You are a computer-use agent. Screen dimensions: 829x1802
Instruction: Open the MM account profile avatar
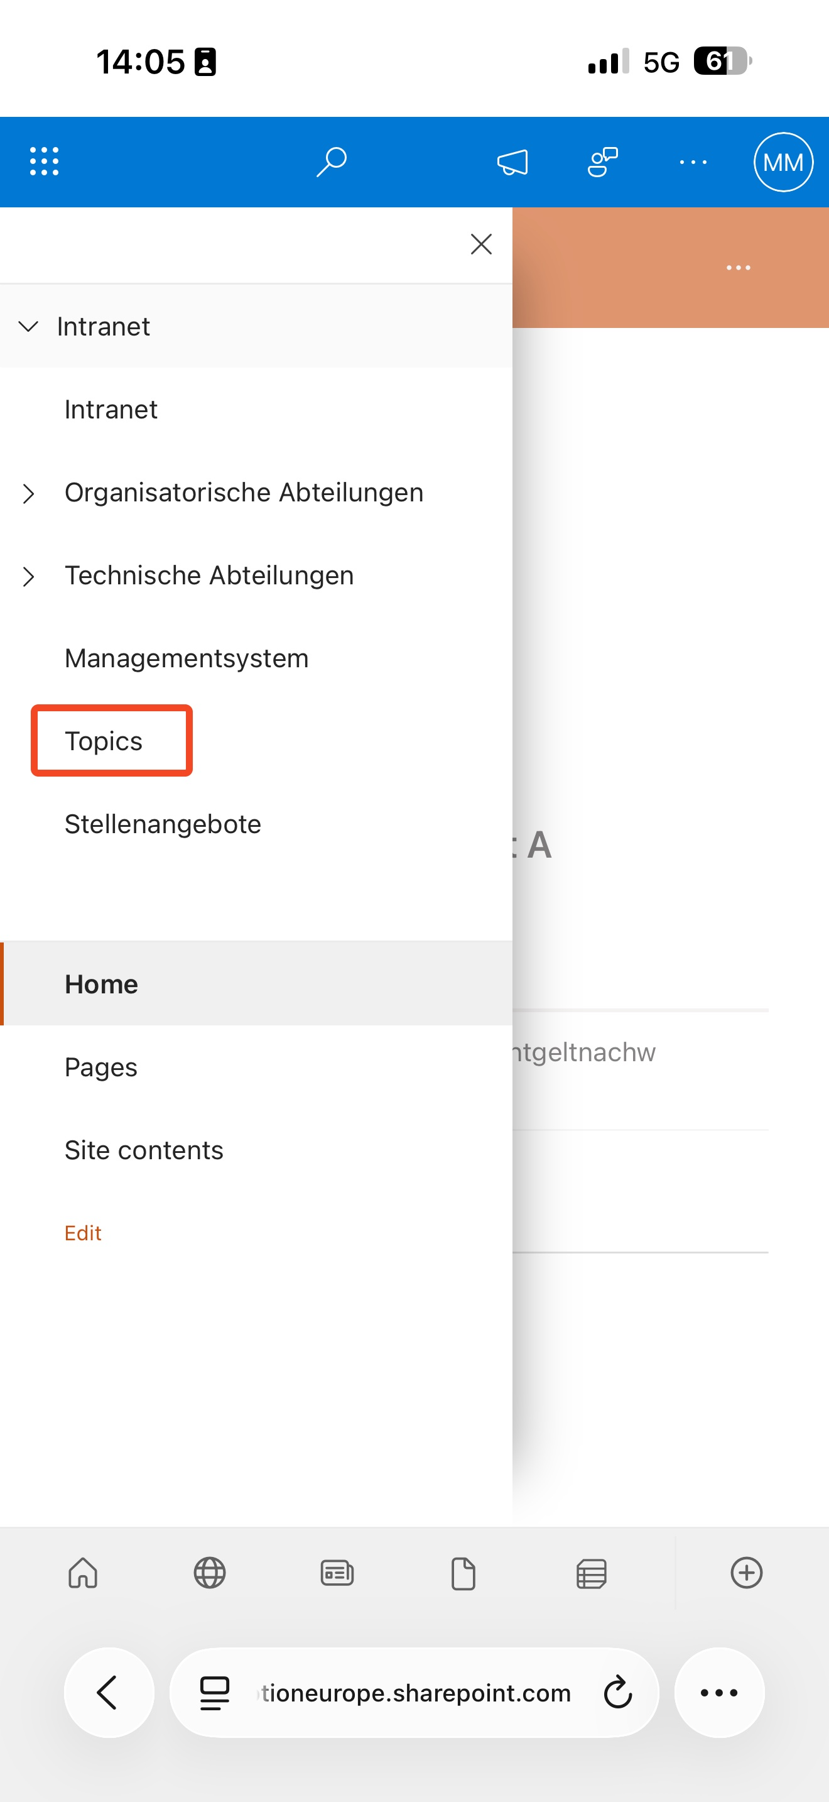783,162
